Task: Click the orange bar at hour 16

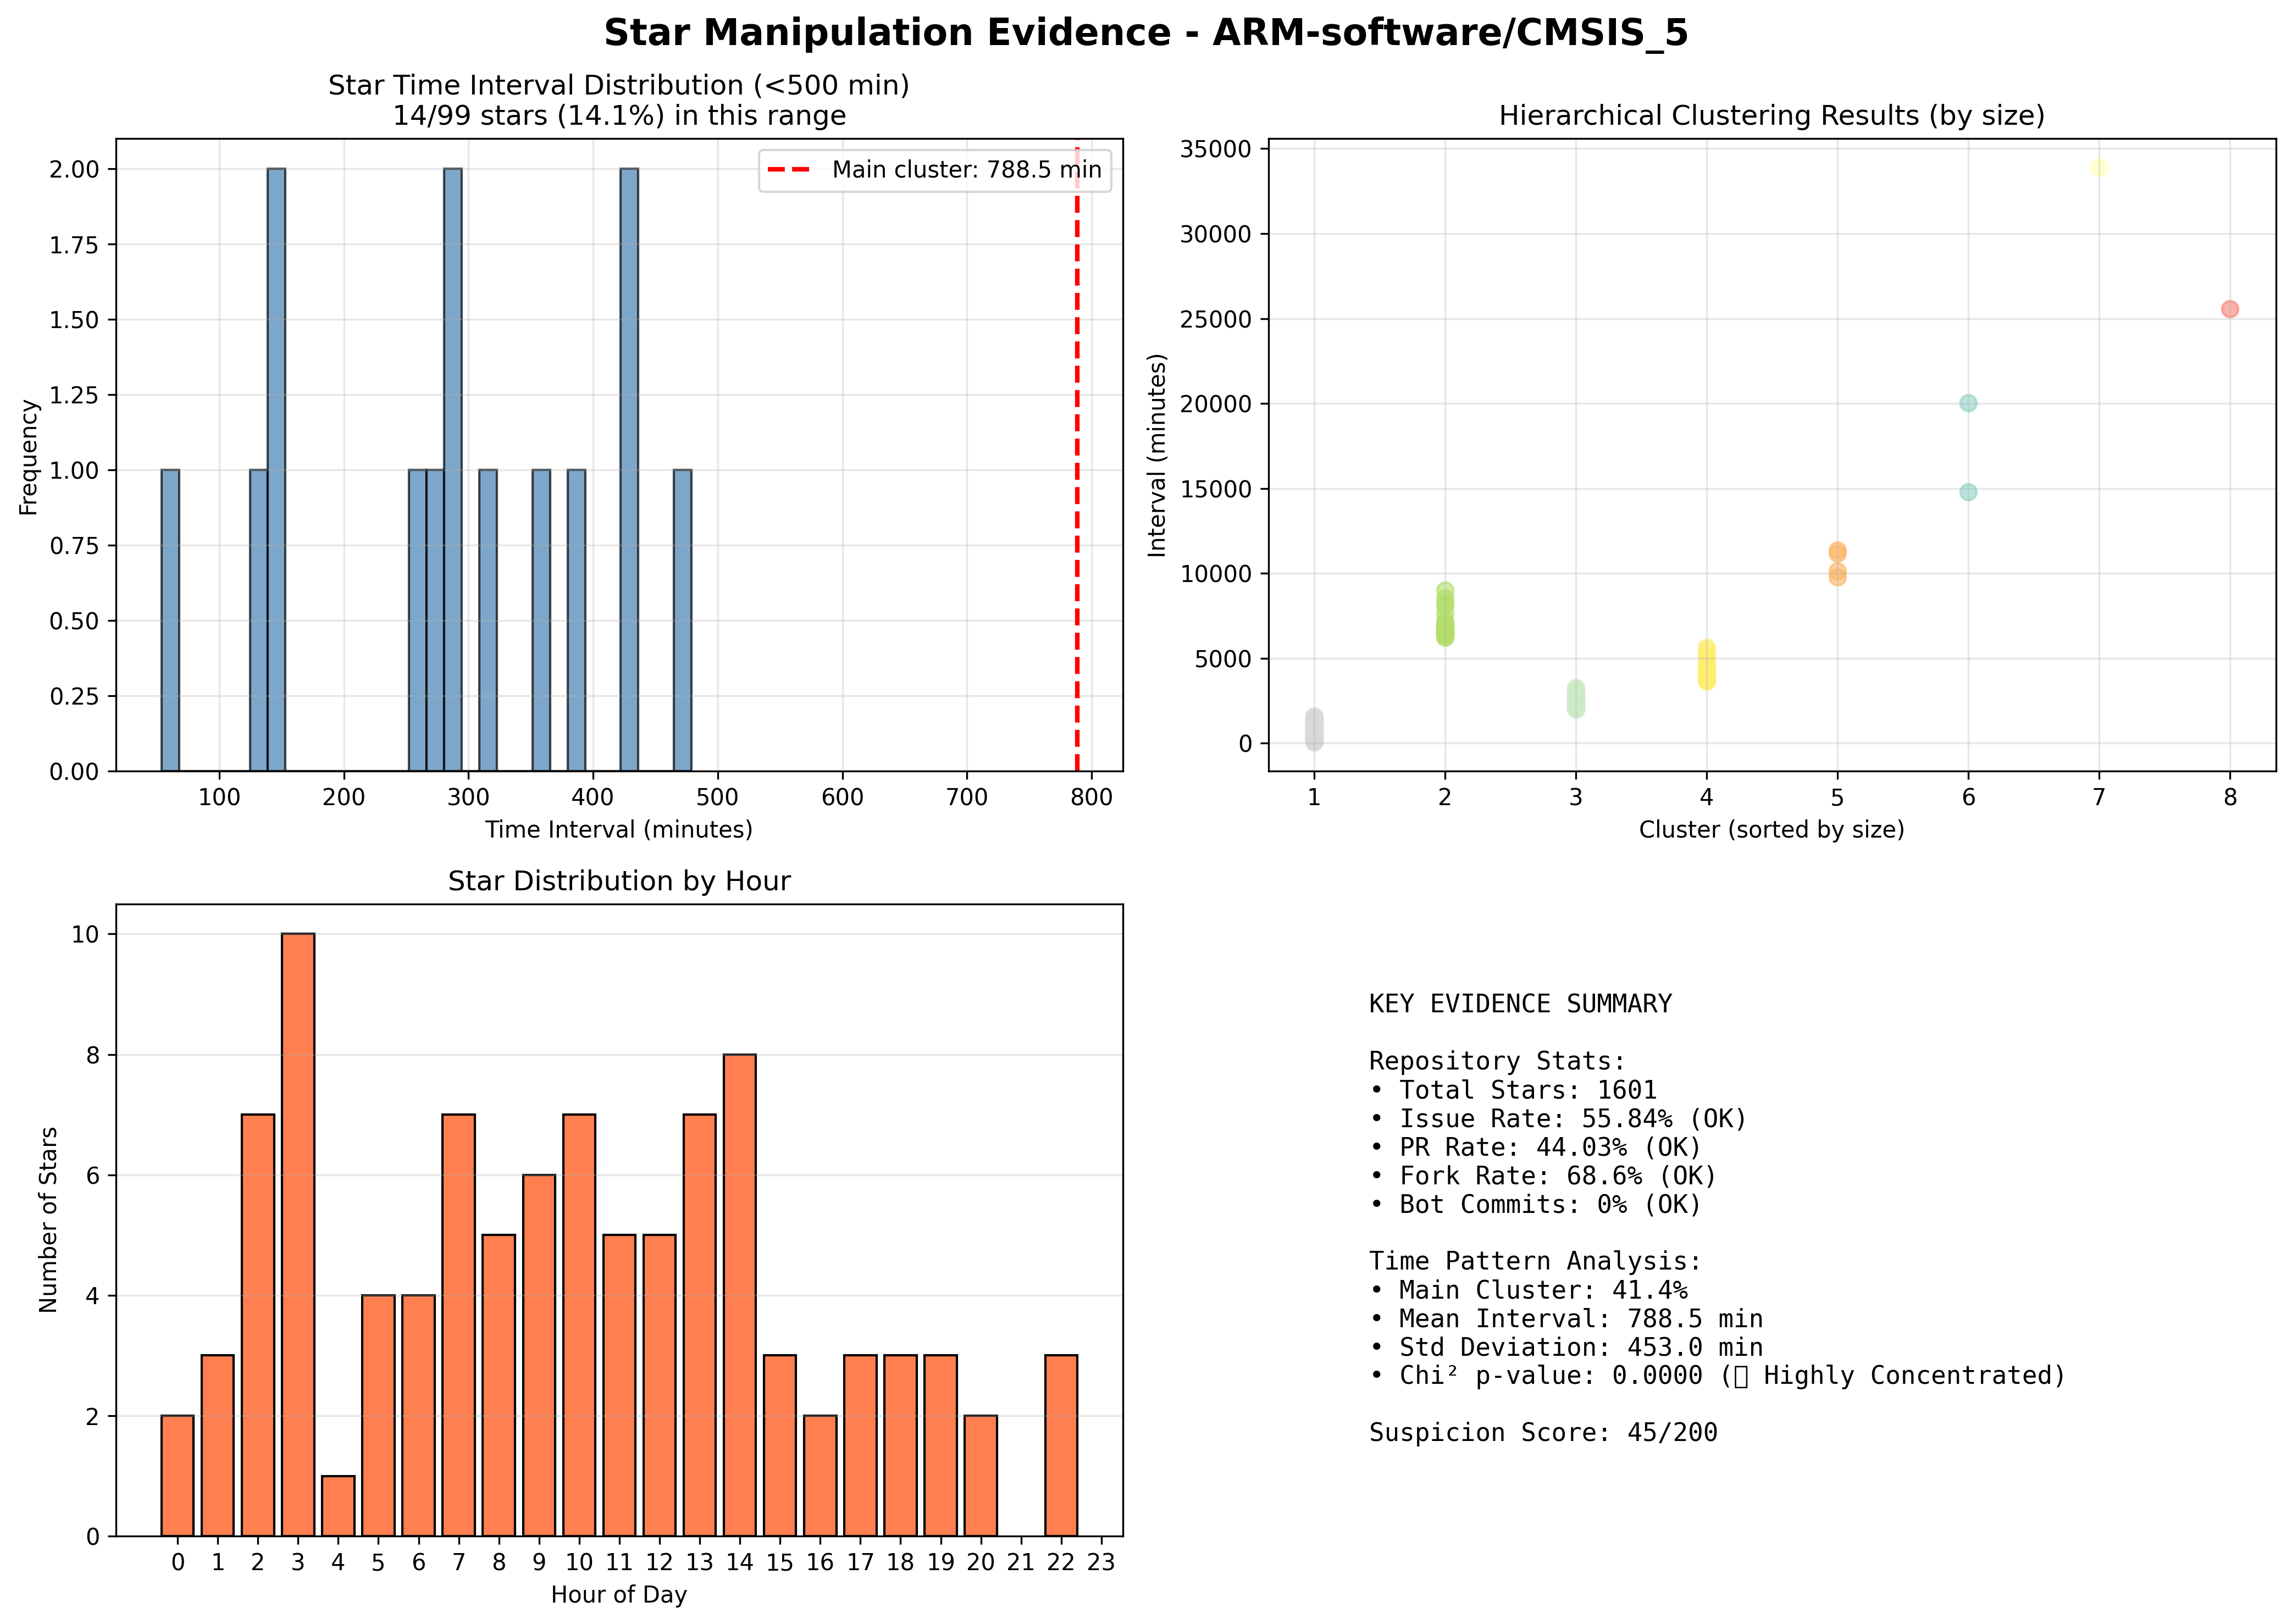Action: 820,1476
